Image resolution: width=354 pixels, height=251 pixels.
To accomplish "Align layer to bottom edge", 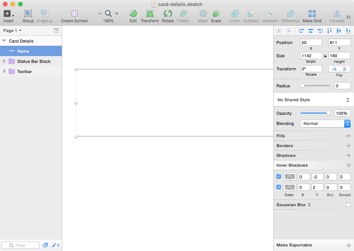I will (348, 31).
